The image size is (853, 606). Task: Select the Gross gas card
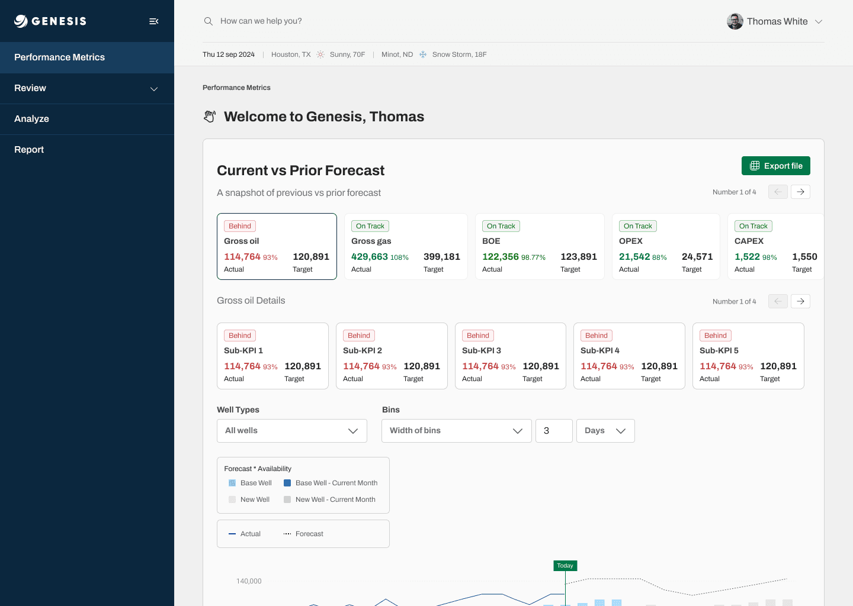[x=406, y=246]
